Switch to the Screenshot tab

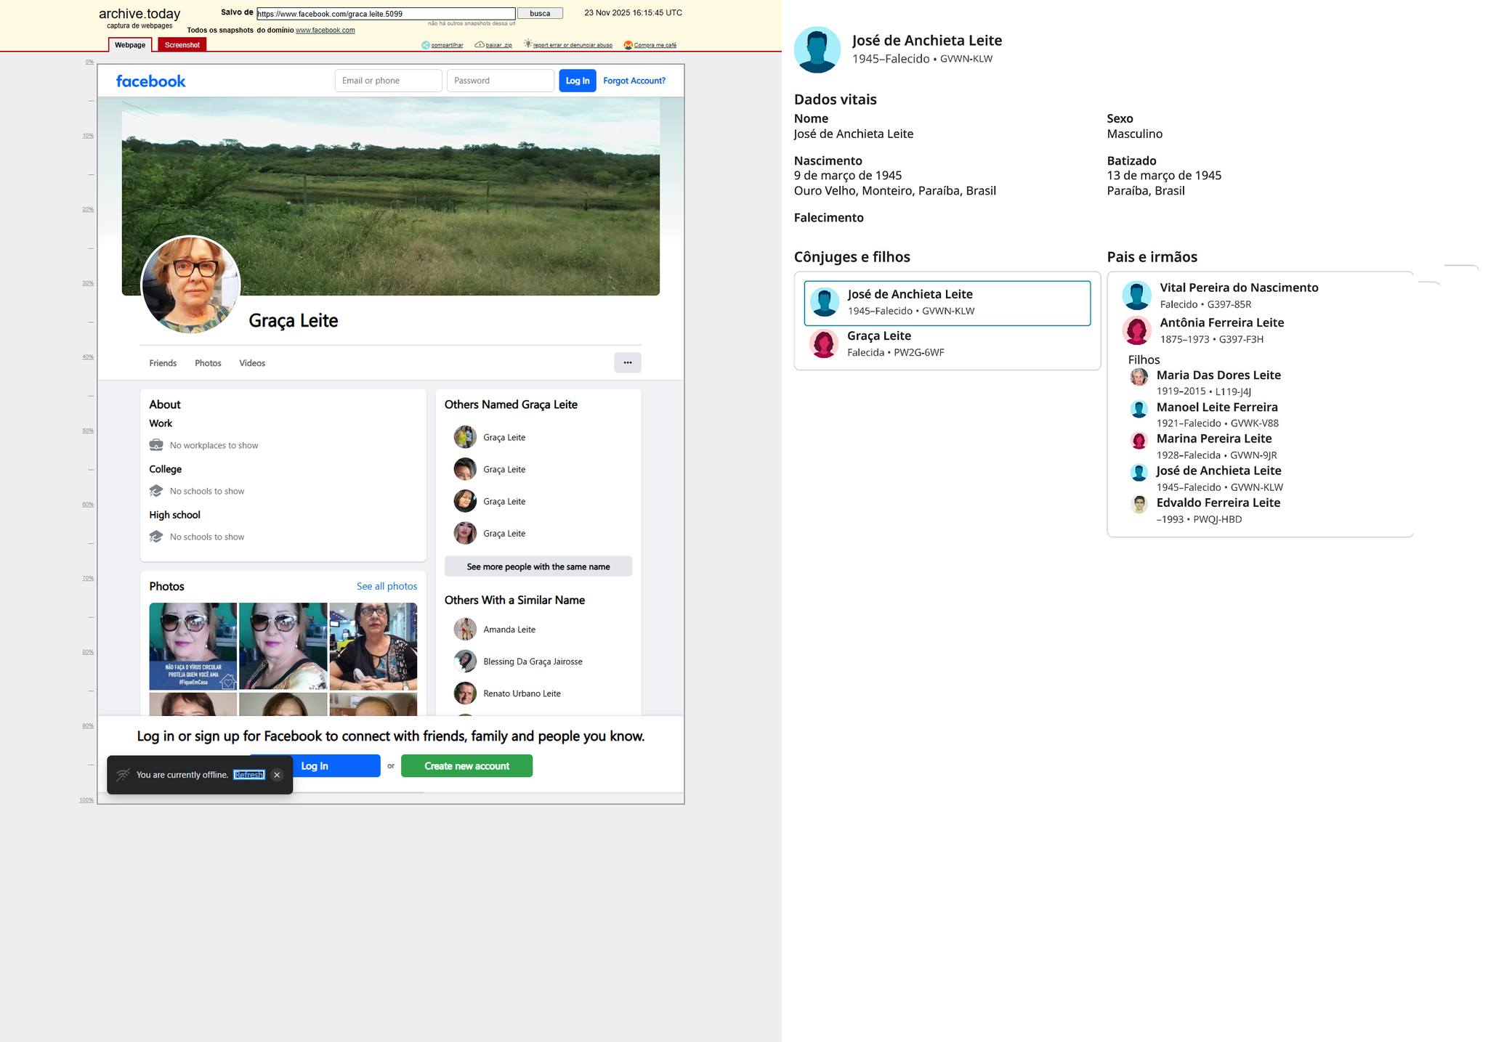182,45
